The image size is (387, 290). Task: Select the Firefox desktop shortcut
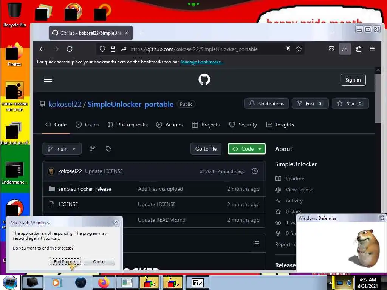[x=15, y=55]
